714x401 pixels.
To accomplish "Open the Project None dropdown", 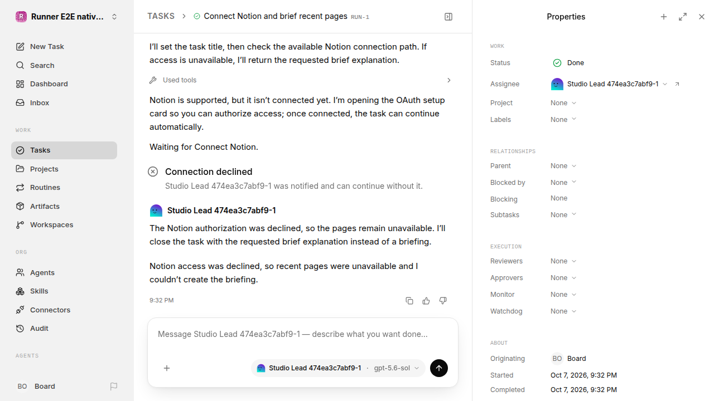I will coord(563,103).
